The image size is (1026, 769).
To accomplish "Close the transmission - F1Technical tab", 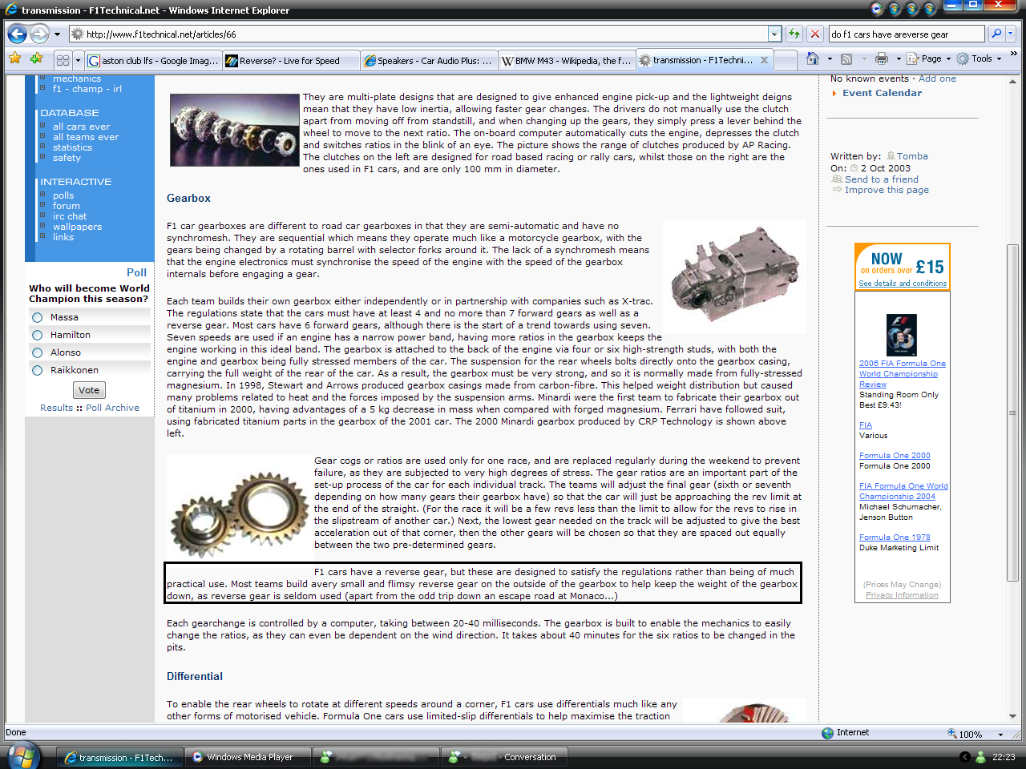I will pyautogui.click(x=764, y=60).
